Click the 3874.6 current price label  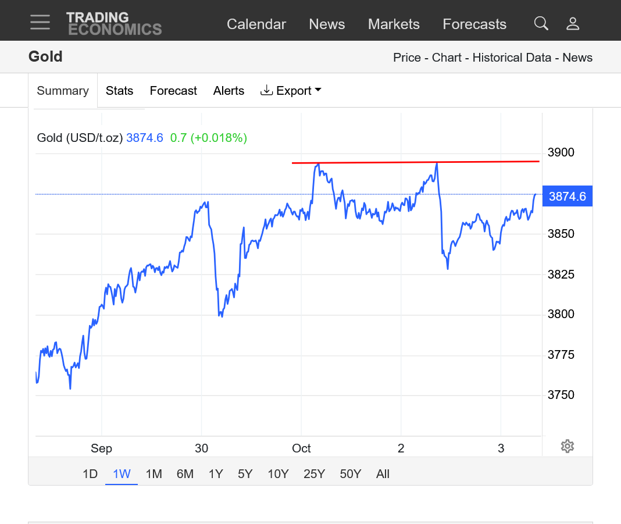(567, 197)
